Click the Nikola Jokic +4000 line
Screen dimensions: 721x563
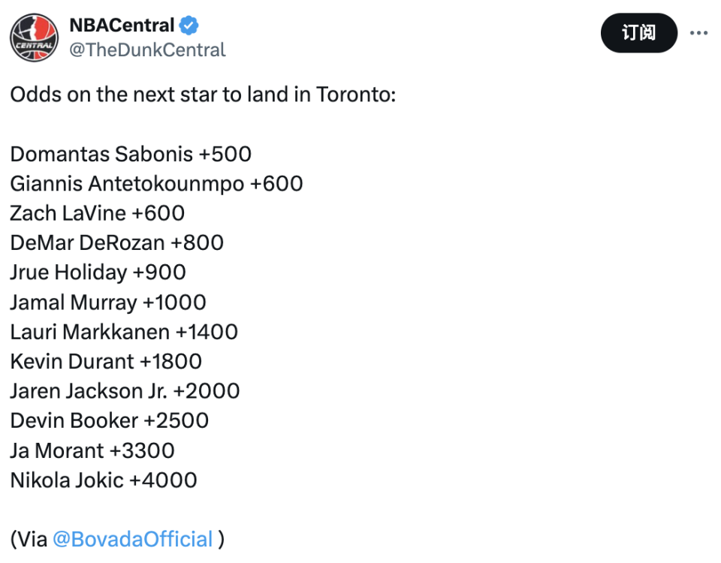tap(104, 480)
